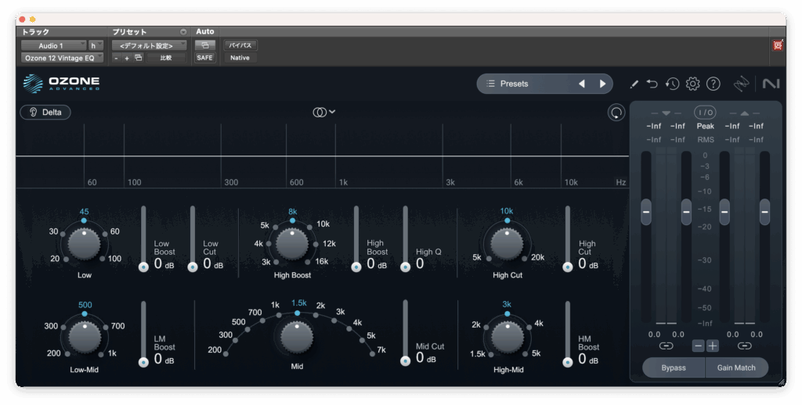Image resolution: width=802 pixels, height=405 pixels.
Task: Toggle input gain link icon
Action: [x=666, y=346]
